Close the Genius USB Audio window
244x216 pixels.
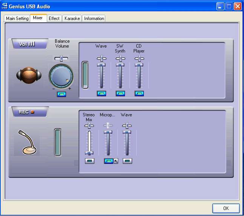(238, 6)
